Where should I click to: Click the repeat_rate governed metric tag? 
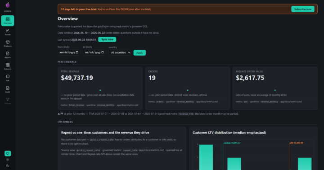(130, 150)
